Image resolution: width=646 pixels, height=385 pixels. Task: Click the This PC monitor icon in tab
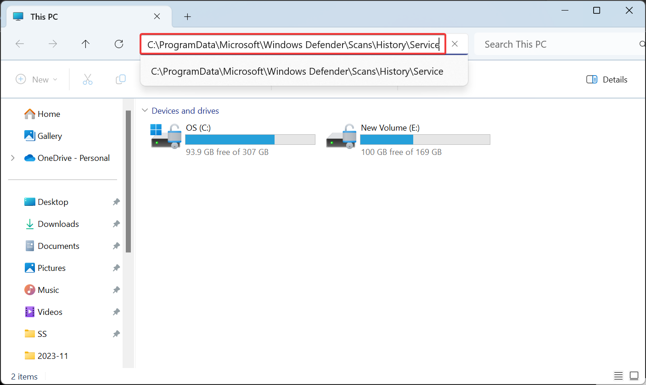pos(18,16)
